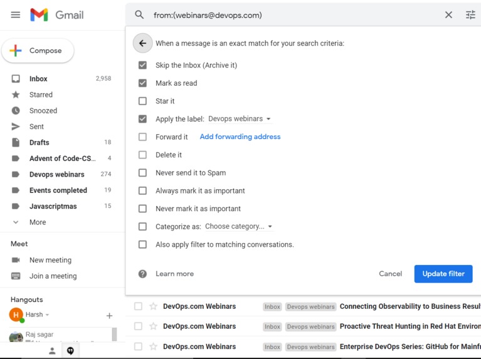Screen dimensions: 481x359
Task: Uncheck Mark as read
Action: (x=142, y=83)
